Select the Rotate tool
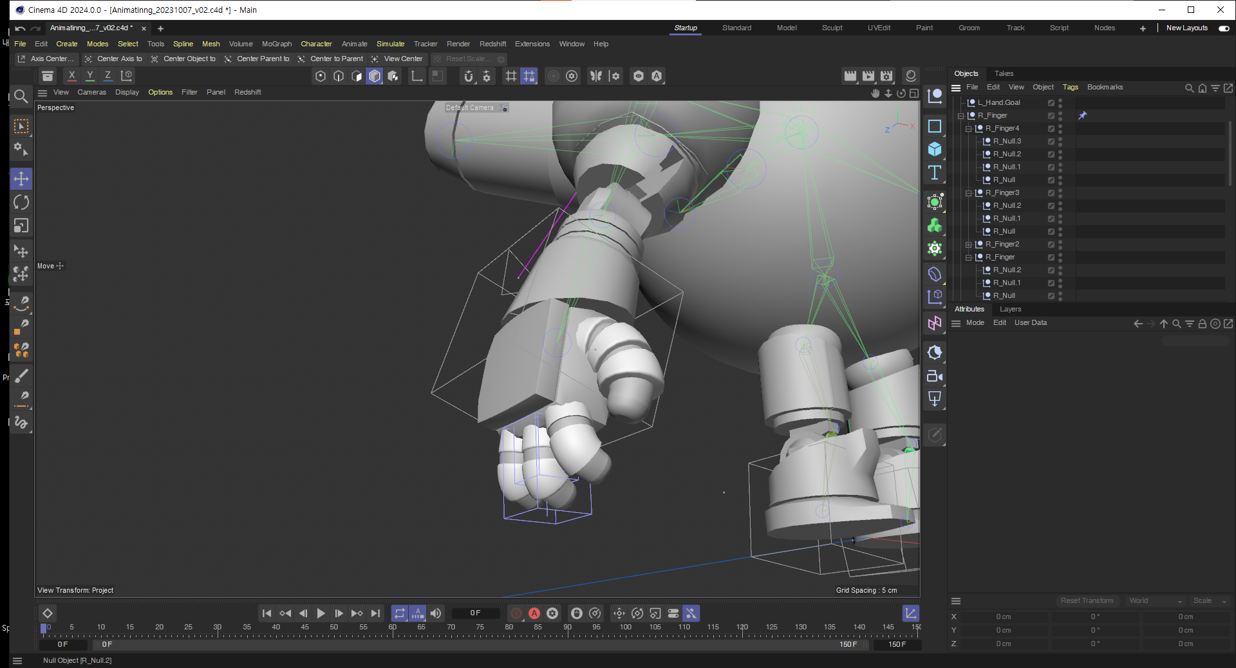Screen dimensions: 1236x668 click(x=21, y=202)
